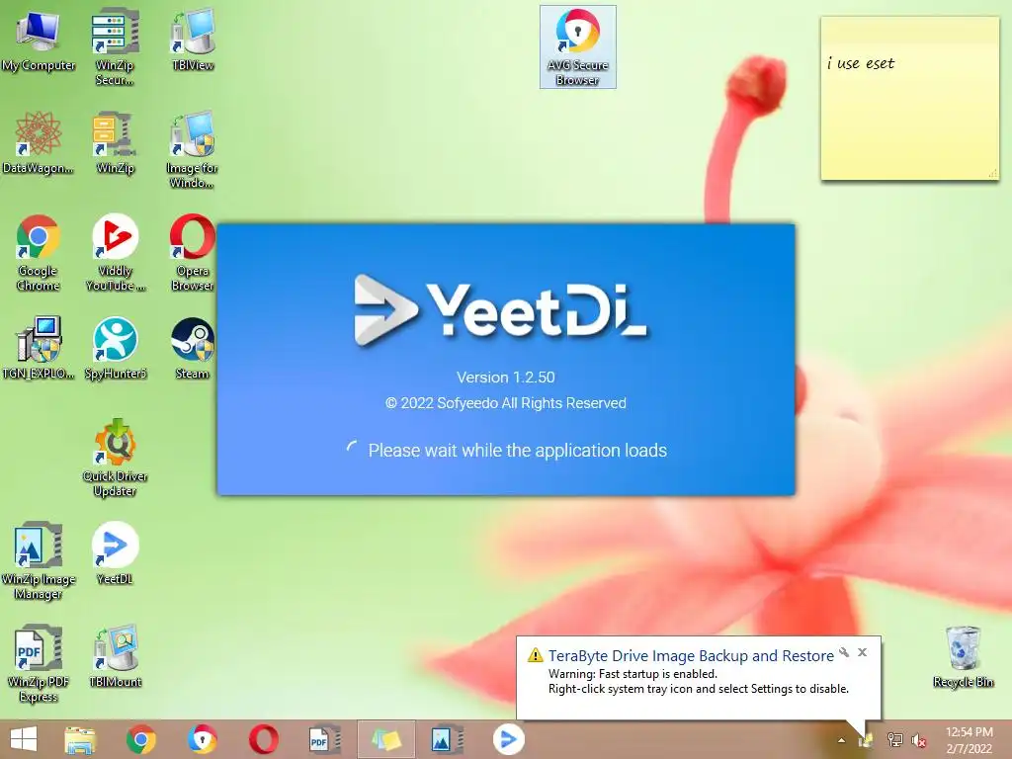
Task: Select the WinZip Image Manager desktop icon
Action: [x=39, y=561]
